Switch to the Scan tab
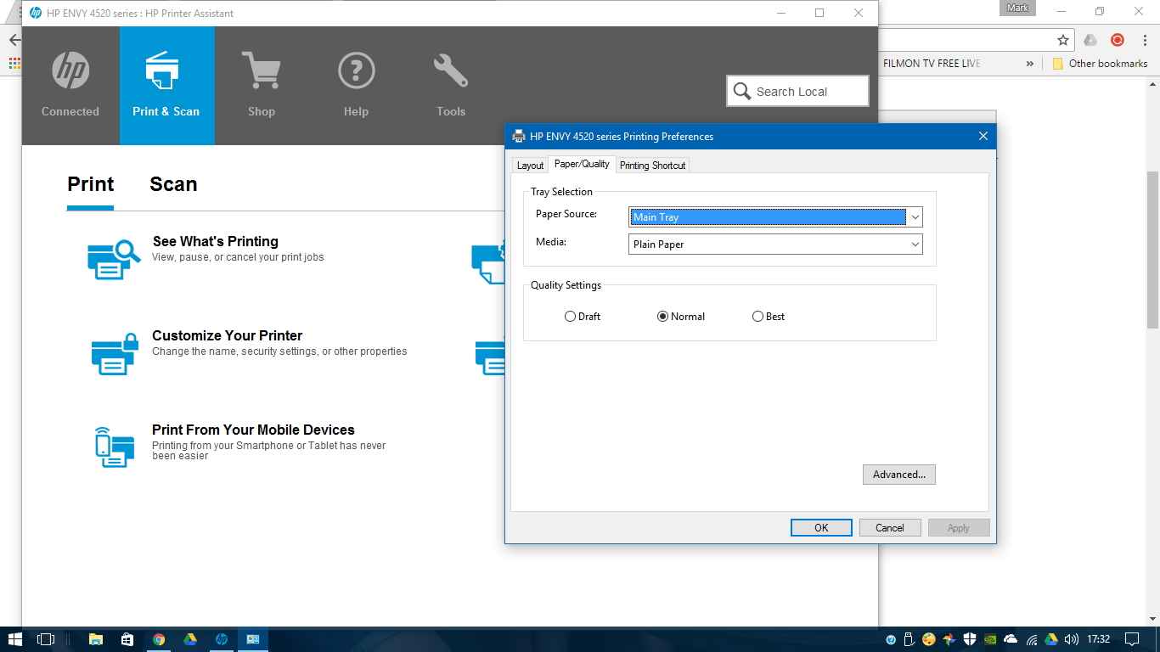This screenshot has width=1160, height=652. click(x=173, y=183)
